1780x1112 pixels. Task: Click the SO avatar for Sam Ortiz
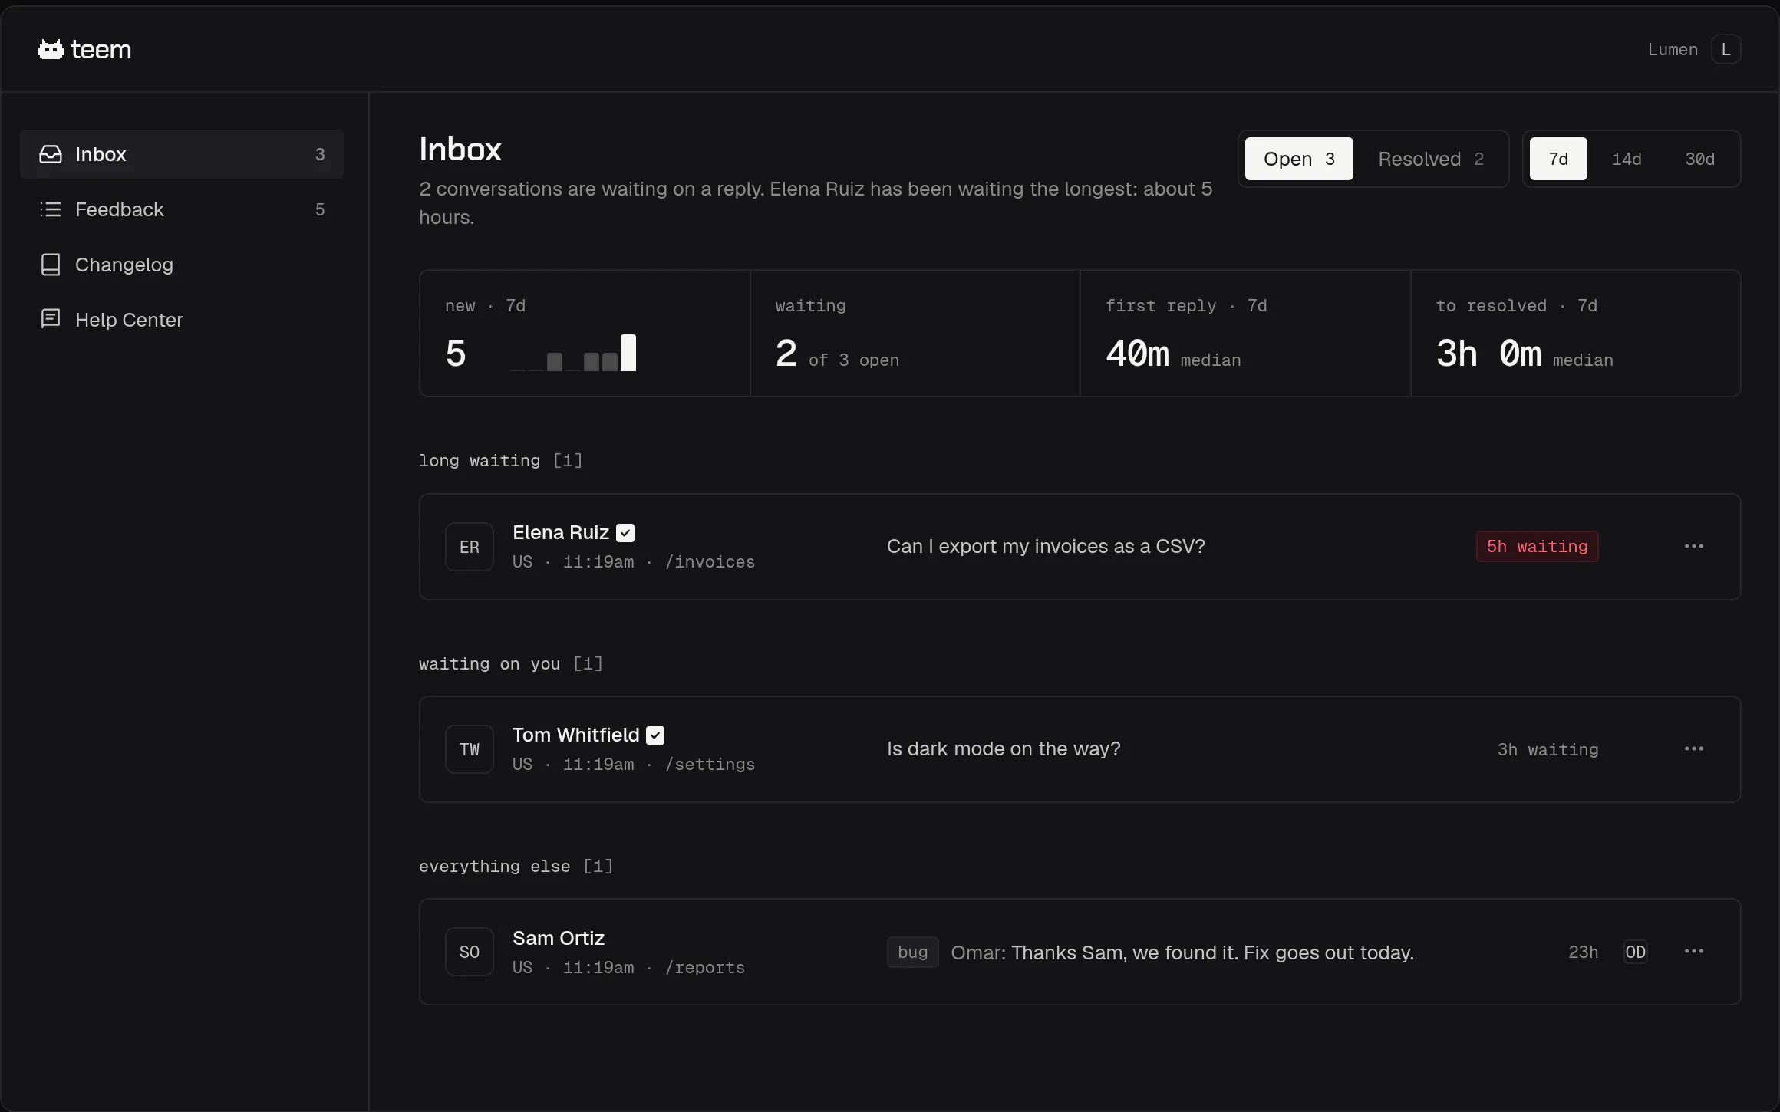coord(470,952)
